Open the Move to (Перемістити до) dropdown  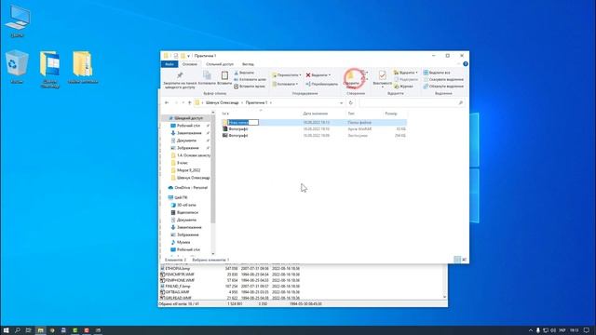(x=287, y=75)
